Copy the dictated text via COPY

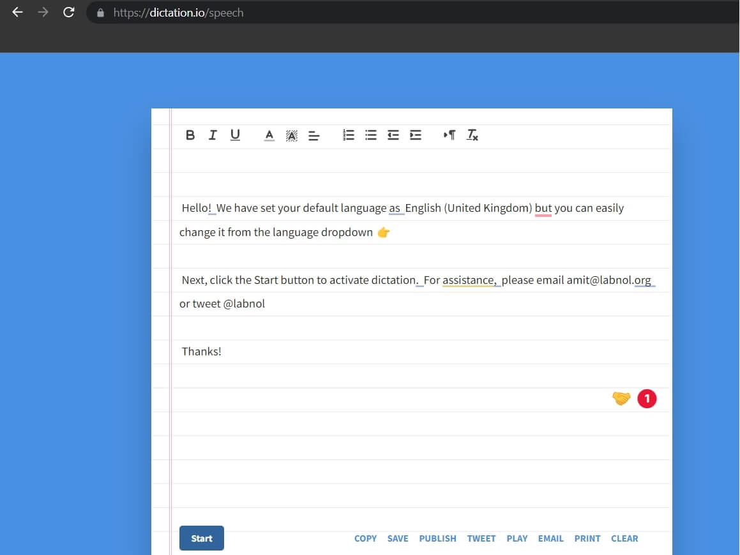[365, 538]
